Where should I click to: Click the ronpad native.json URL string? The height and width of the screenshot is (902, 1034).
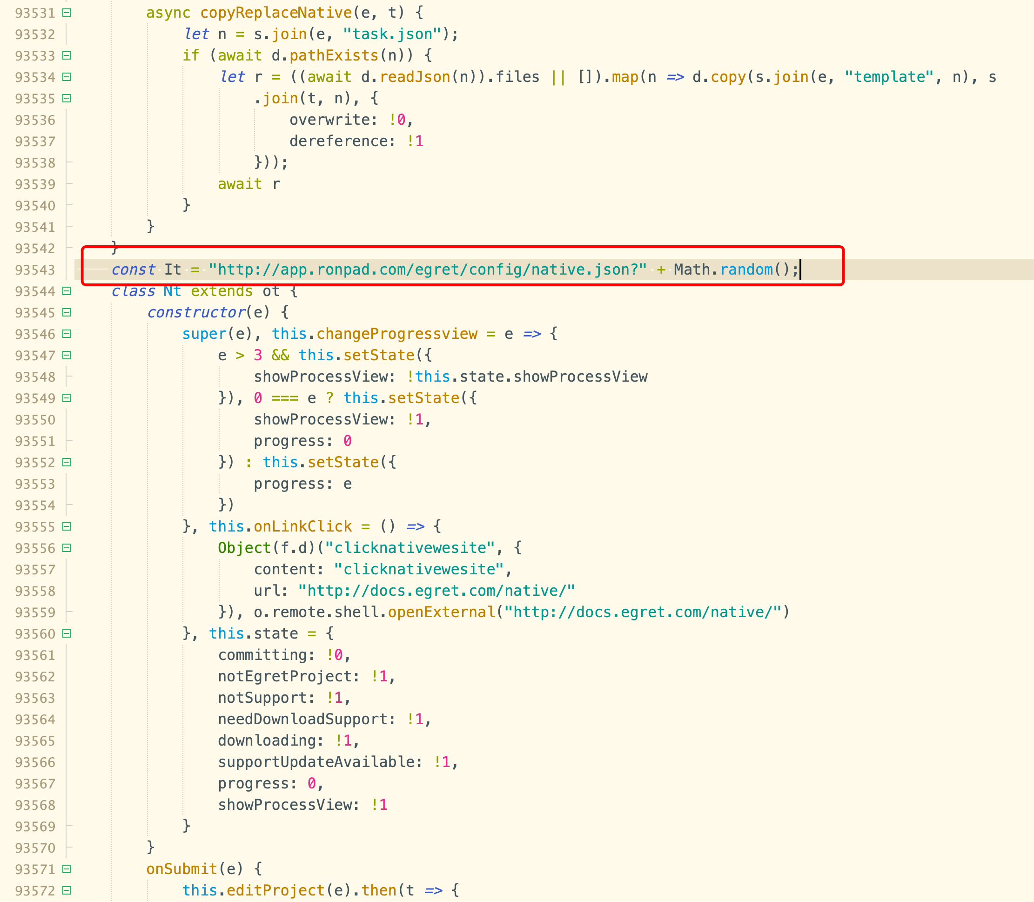click(428, 270)
